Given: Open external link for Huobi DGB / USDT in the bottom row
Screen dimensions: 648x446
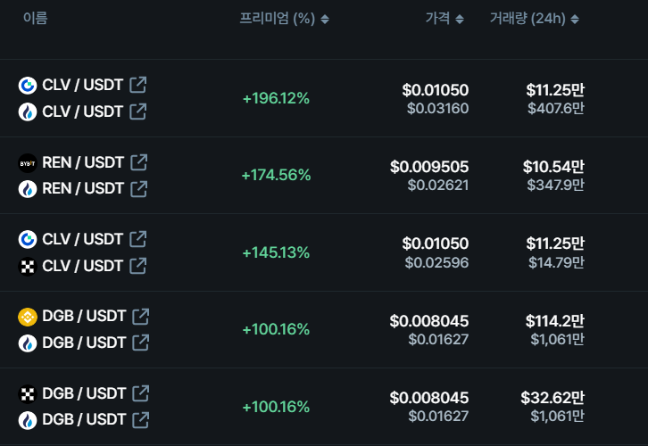Looking at the screenshot, I should pos(140,420).
